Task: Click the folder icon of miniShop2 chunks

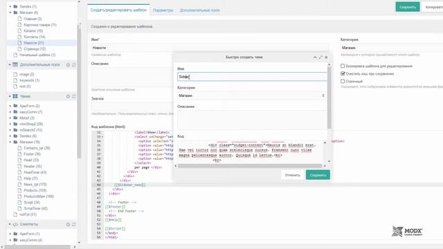Action: point(15,124)
